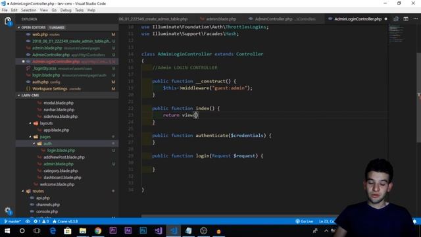Open the Tasks menu

pyautogui.click(x=79, y=11)
